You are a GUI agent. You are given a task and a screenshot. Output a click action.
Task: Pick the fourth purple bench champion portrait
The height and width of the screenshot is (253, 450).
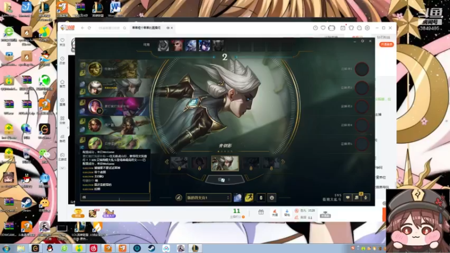pyautogui.click(x=204, y=46)
